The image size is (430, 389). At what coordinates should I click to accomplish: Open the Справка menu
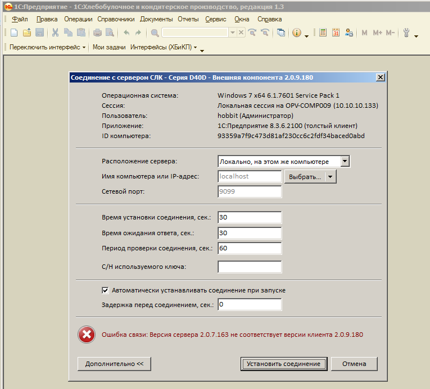point(270,19)
